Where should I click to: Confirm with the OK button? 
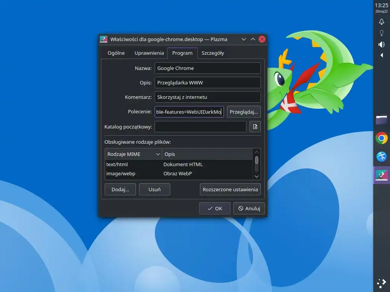click(215, 208)
